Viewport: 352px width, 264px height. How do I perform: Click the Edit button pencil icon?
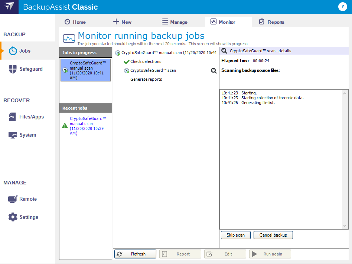point(209,254)
